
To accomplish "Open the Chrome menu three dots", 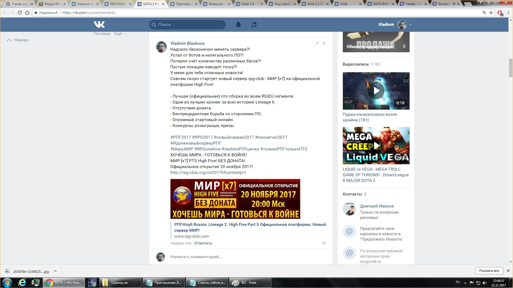I will (508, 13).
